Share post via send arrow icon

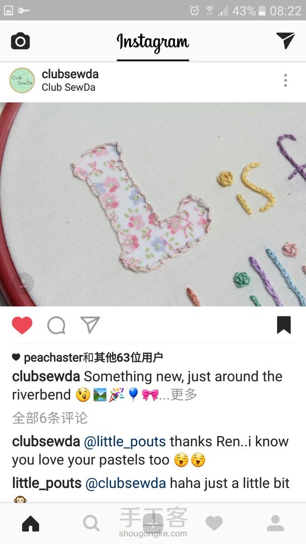(x=90, y=325)
